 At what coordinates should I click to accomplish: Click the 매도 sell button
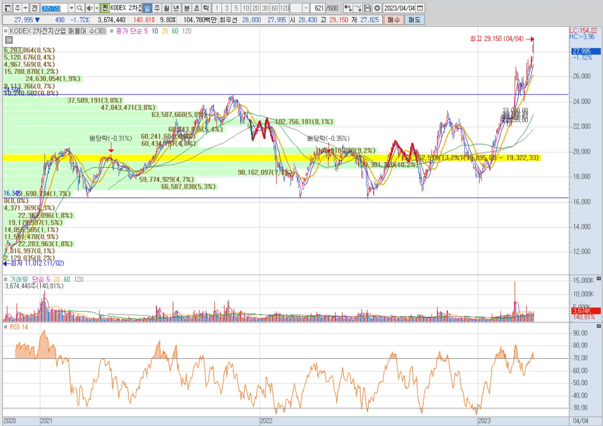coord(414,19)
